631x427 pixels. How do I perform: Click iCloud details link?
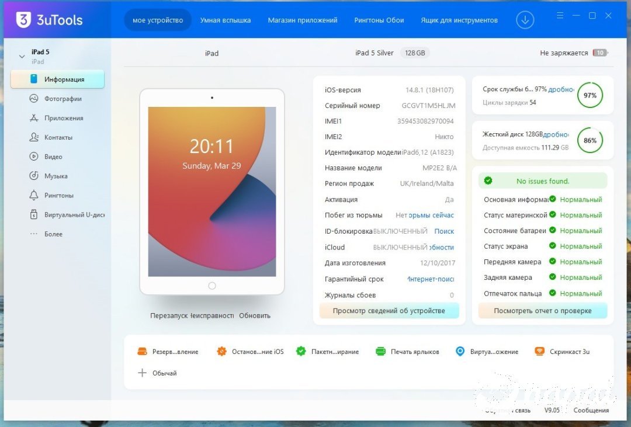coord(442,248)
